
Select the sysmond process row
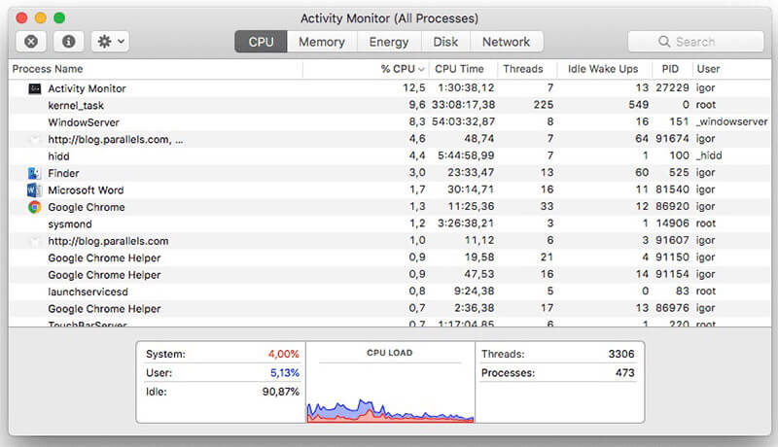[390, 224]
